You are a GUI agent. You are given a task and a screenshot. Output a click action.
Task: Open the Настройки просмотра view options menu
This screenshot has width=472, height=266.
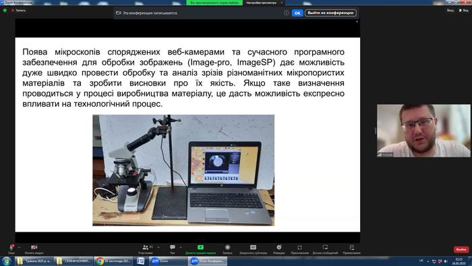(x=264, y=3)
